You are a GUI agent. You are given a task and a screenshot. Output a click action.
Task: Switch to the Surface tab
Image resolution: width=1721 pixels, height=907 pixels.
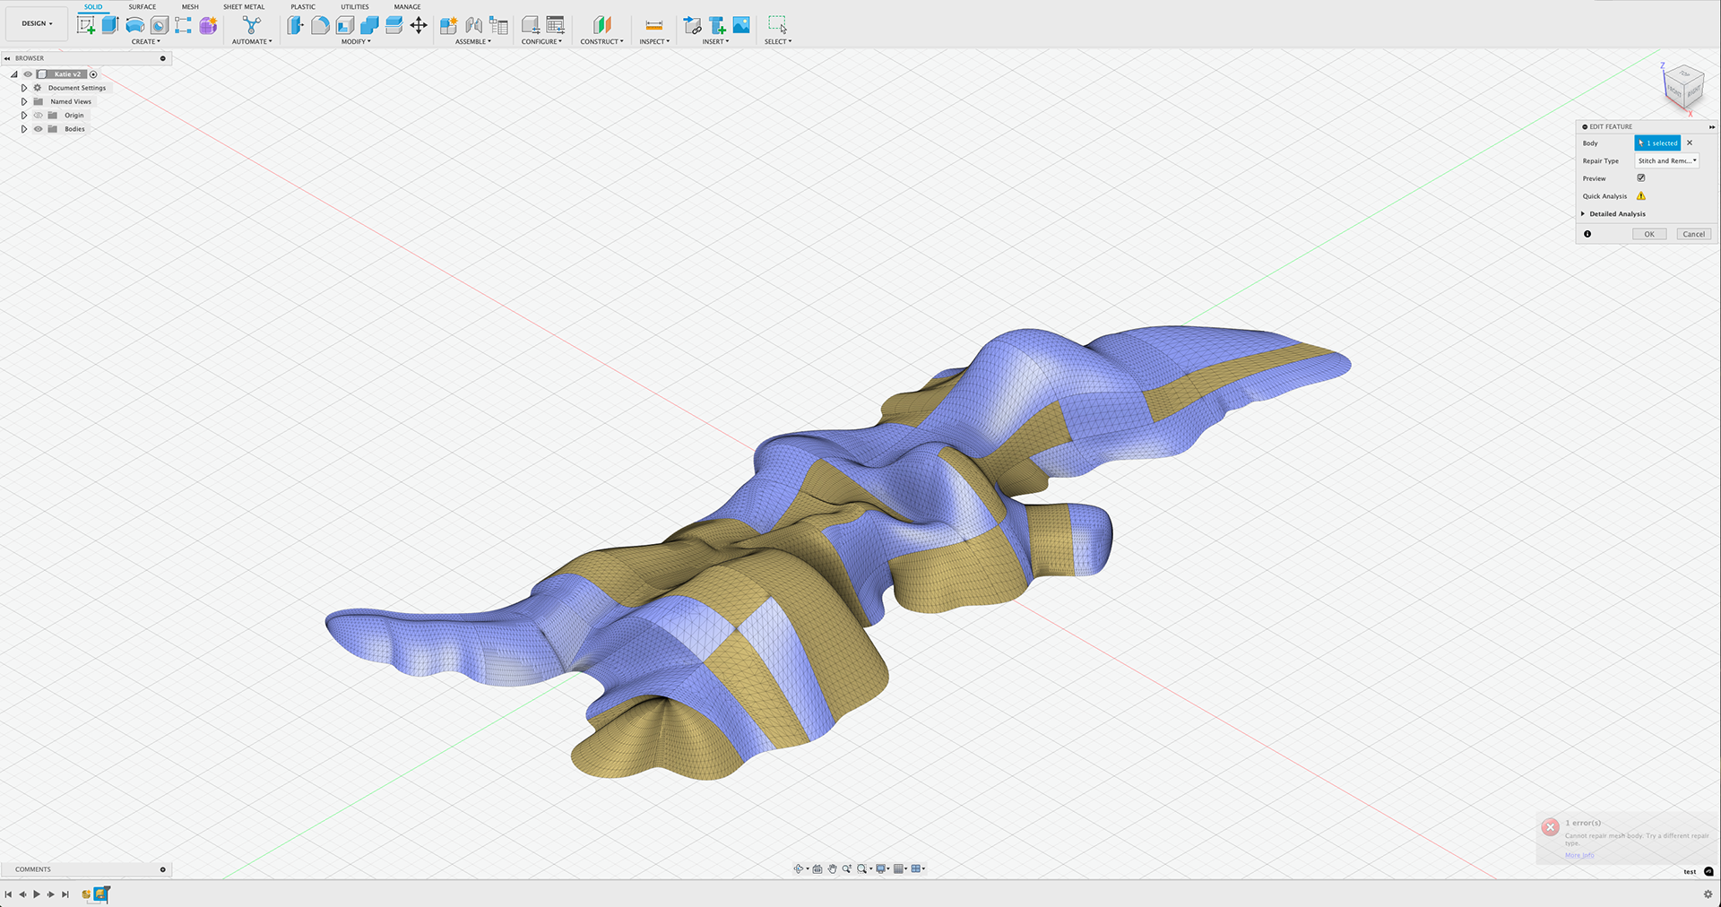142,7
